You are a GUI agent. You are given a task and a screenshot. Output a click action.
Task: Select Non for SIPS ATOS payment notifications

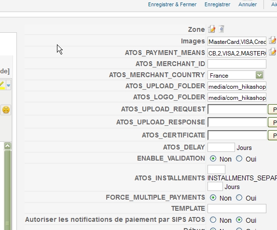(213, 220)
